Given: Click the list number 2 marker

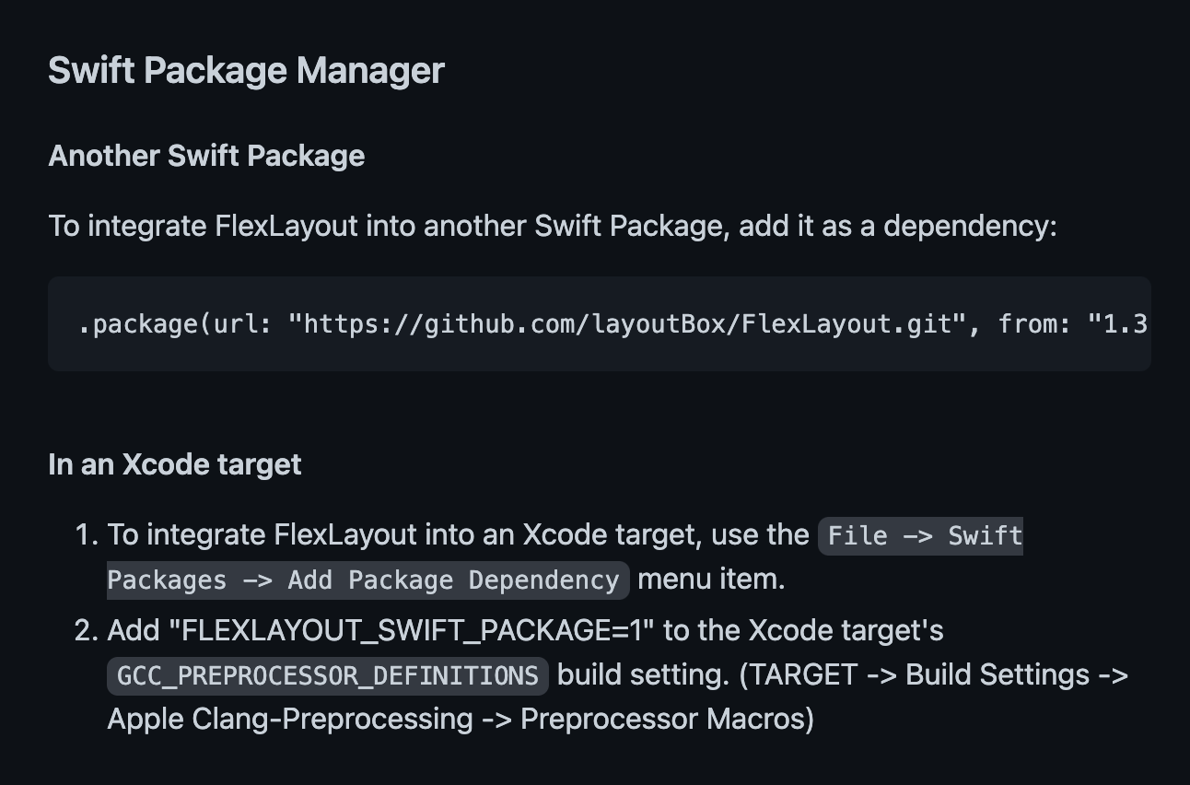Looking at the screenshot, I should pyautogui.click(x=86, y=631).
